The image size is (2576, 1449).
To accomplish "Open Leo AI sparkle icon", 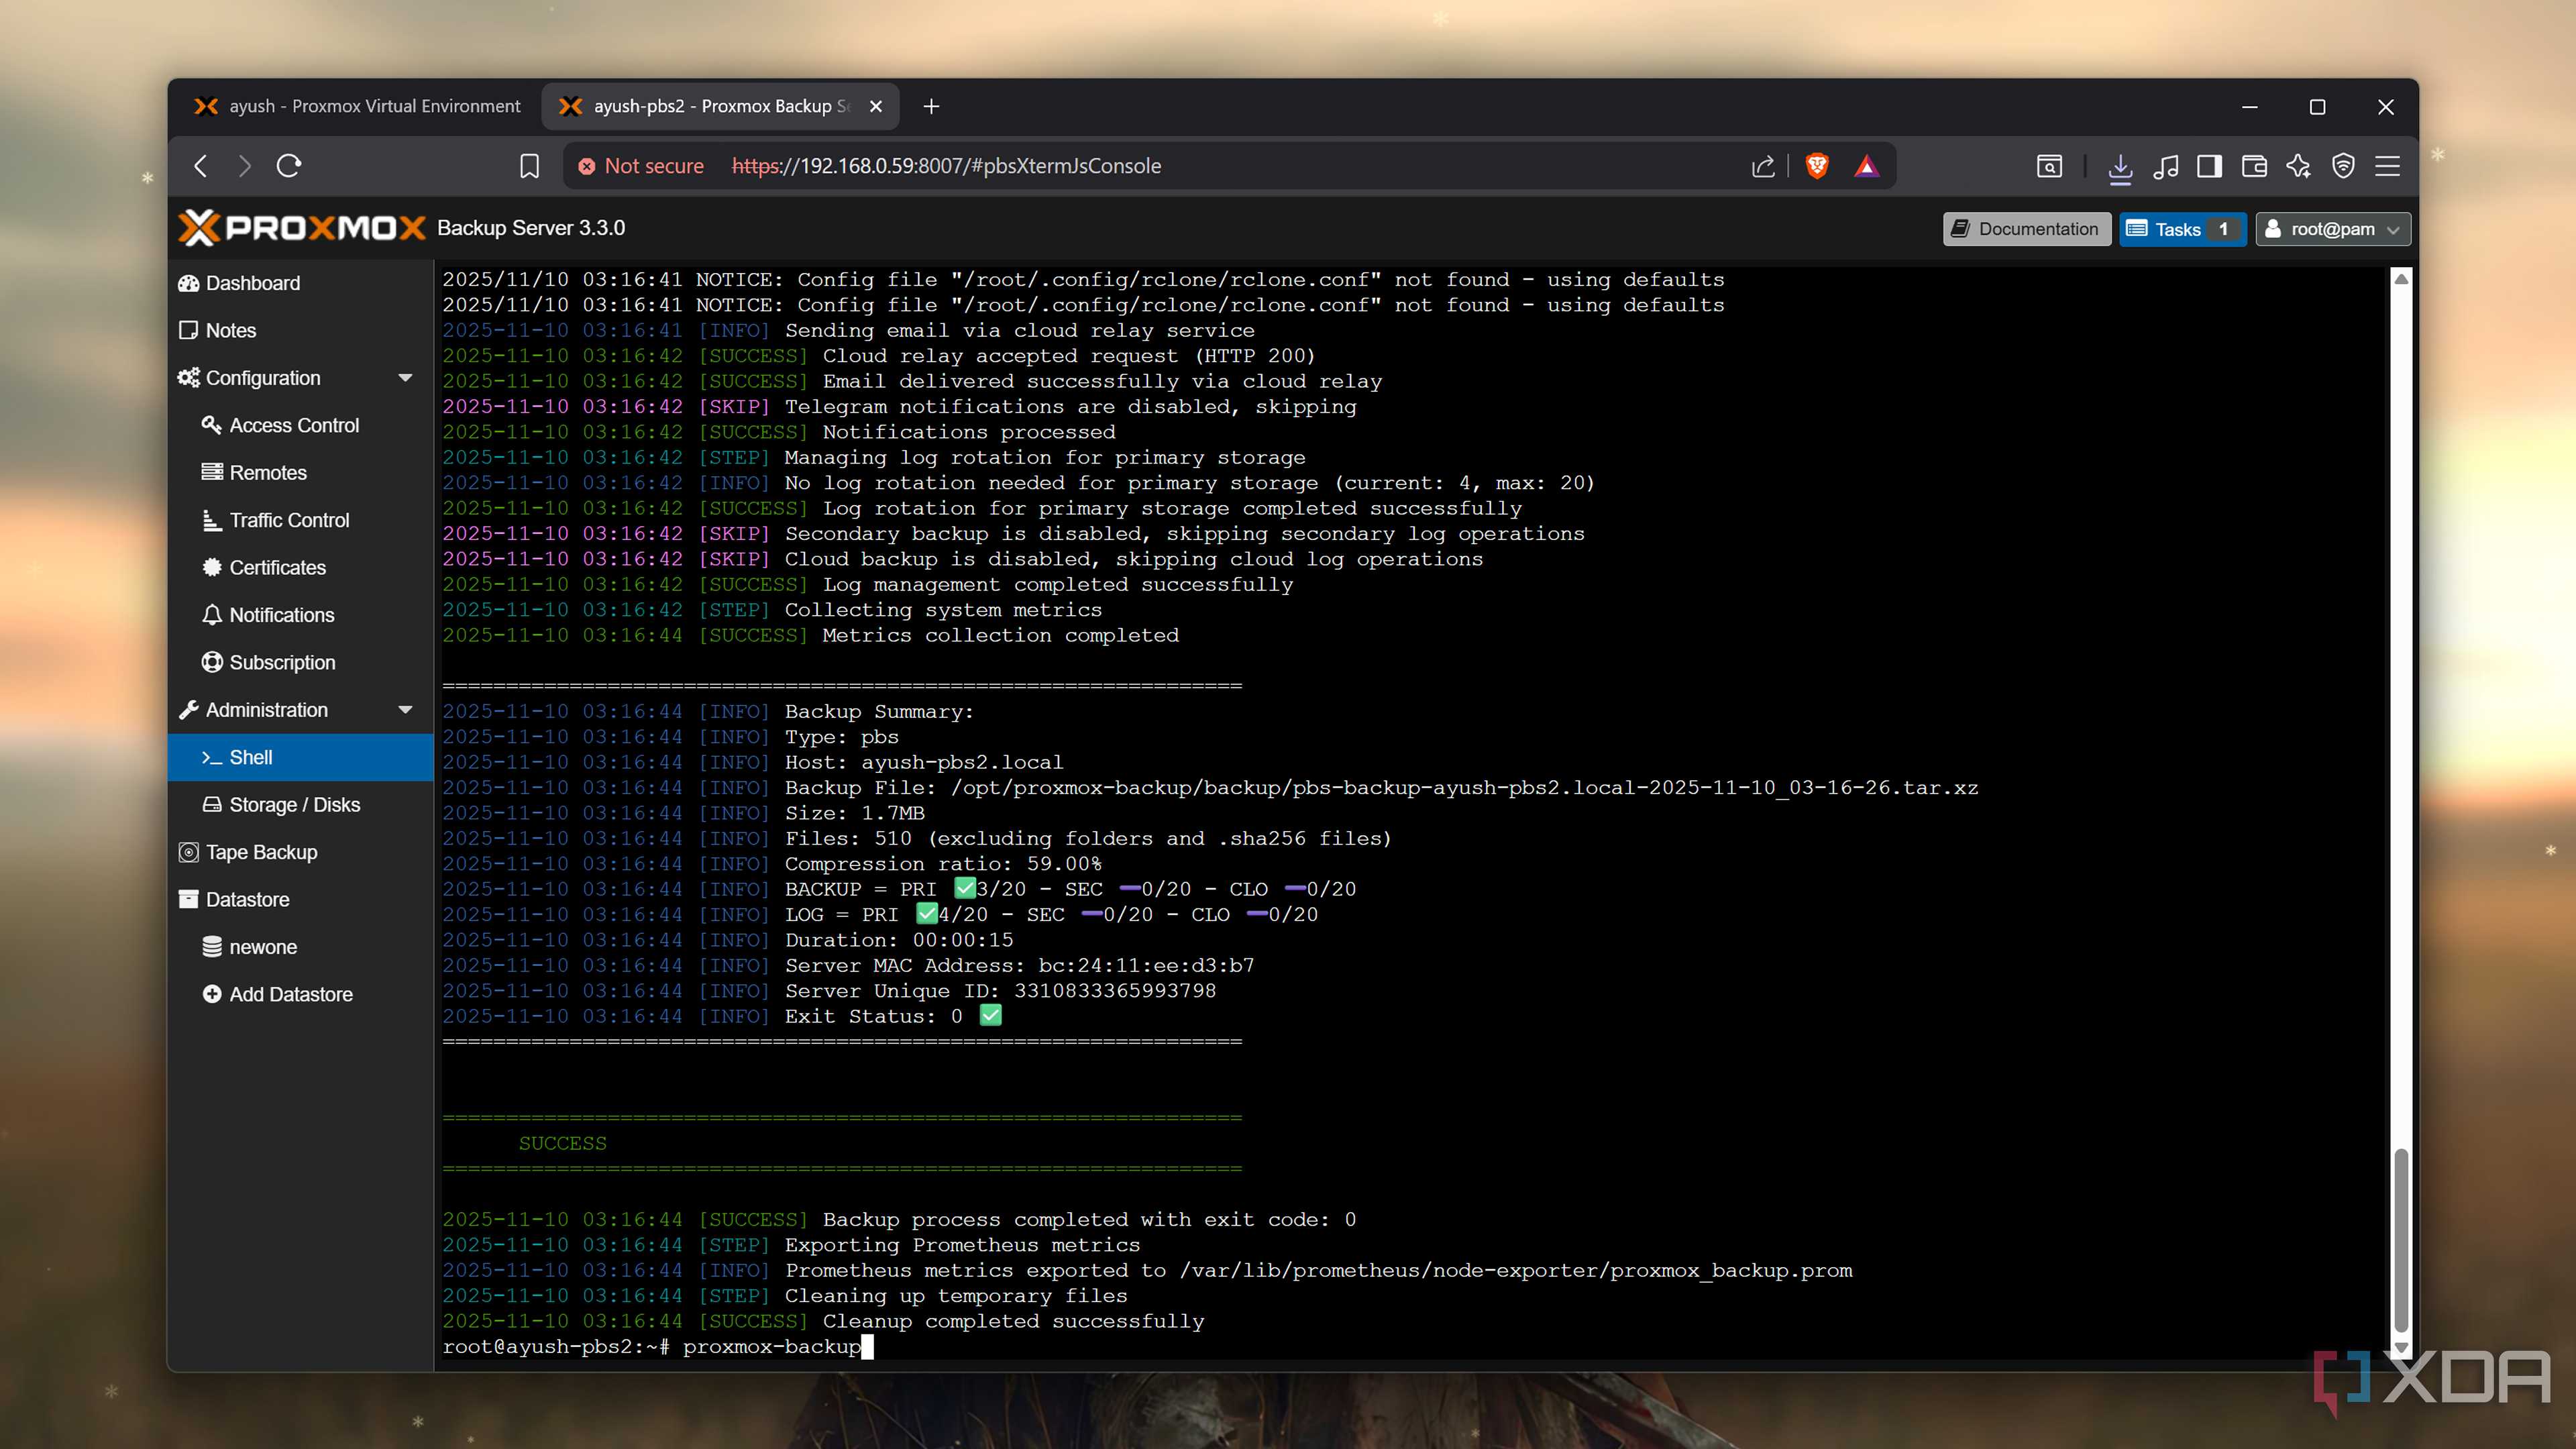I will 2298,166.
